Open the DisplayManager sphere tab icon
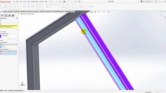The image size is (166, 93). (13, 16)
